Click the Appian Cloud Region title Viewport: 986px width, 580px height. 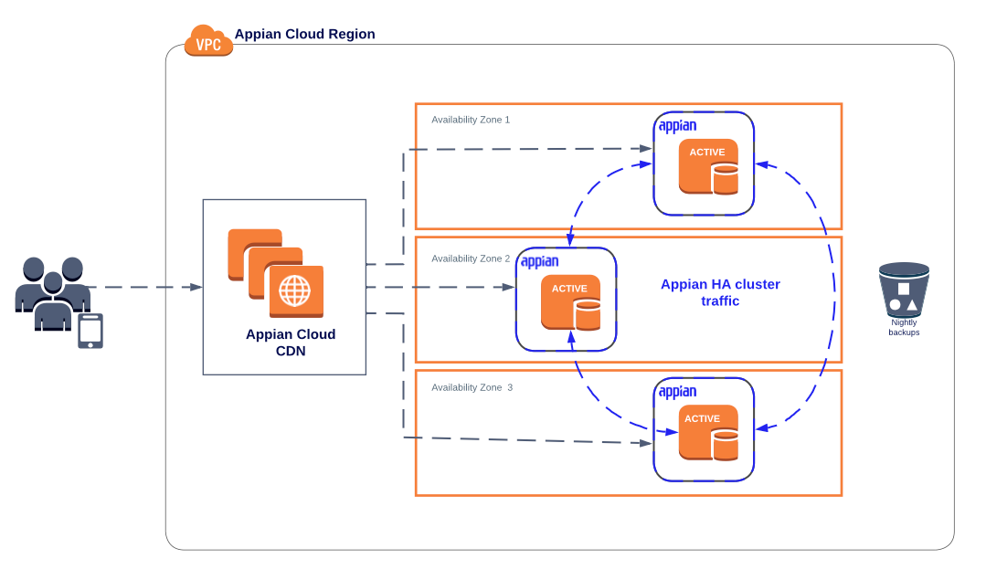(x=305, y=34)
